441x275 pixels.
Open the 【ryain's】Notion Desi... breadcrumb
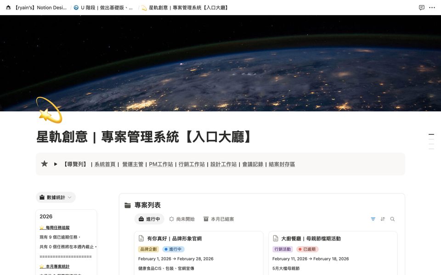(x=40, y=8)
